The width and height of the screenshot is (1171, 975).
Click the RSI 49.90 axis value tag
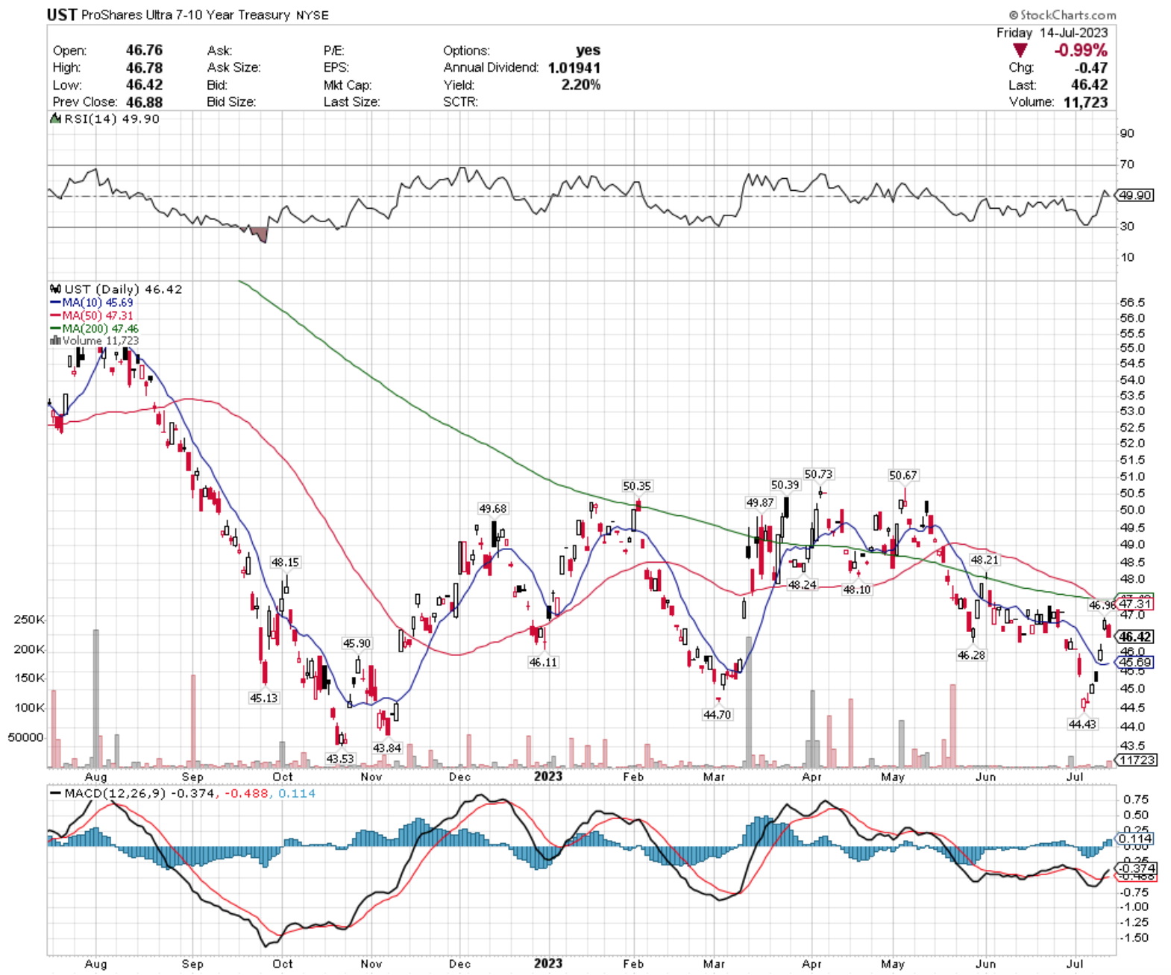(x=1135, y=195)
